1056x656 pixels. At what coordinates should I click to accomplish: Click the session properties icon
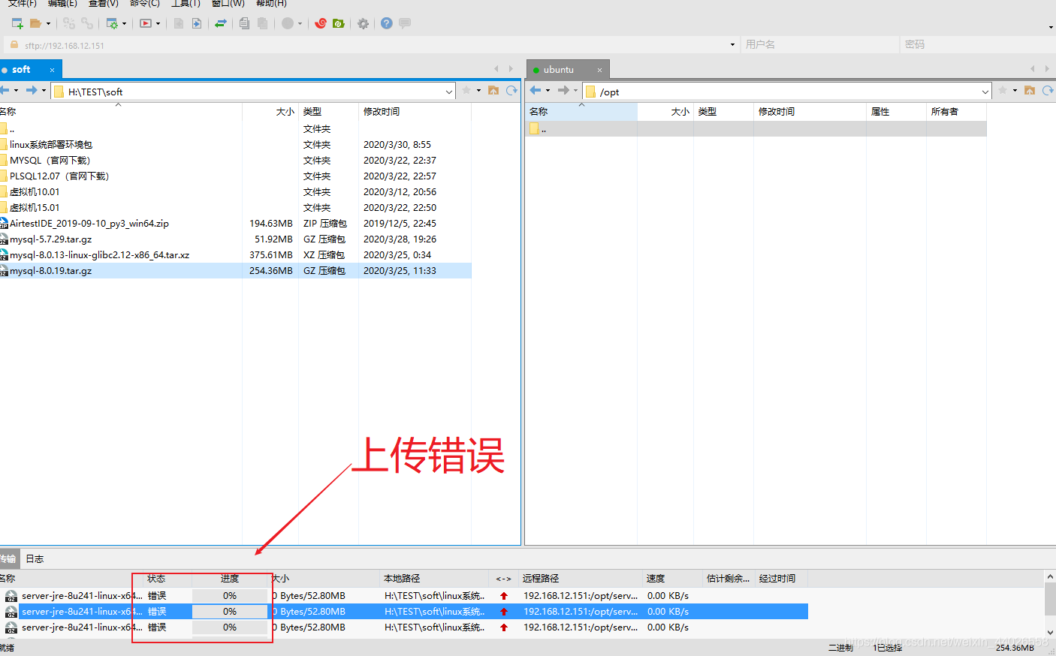coord(112,23)
